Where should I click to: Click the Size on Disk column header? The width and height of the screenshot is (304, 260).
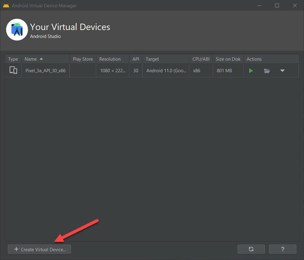(228, 59)
